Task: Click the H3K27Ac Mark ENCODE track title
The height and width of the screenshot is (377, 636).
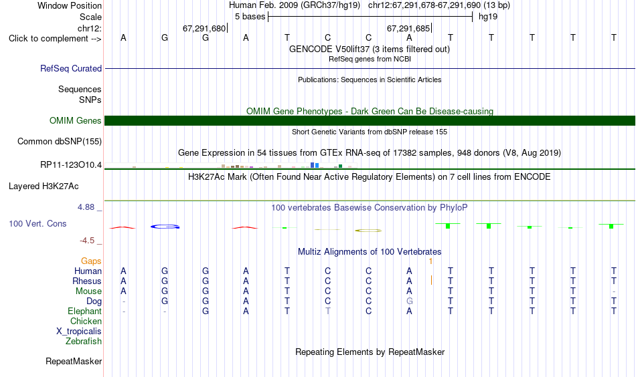Action: coord(369,177)
